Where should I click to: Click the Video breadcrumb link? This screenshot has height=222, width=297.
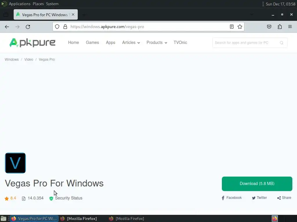click(29, 60)
